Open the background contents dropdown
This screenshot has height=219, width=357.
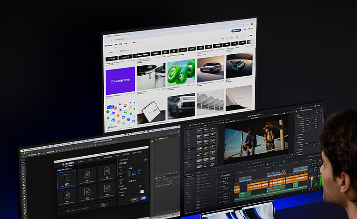(x=129, y=195)
